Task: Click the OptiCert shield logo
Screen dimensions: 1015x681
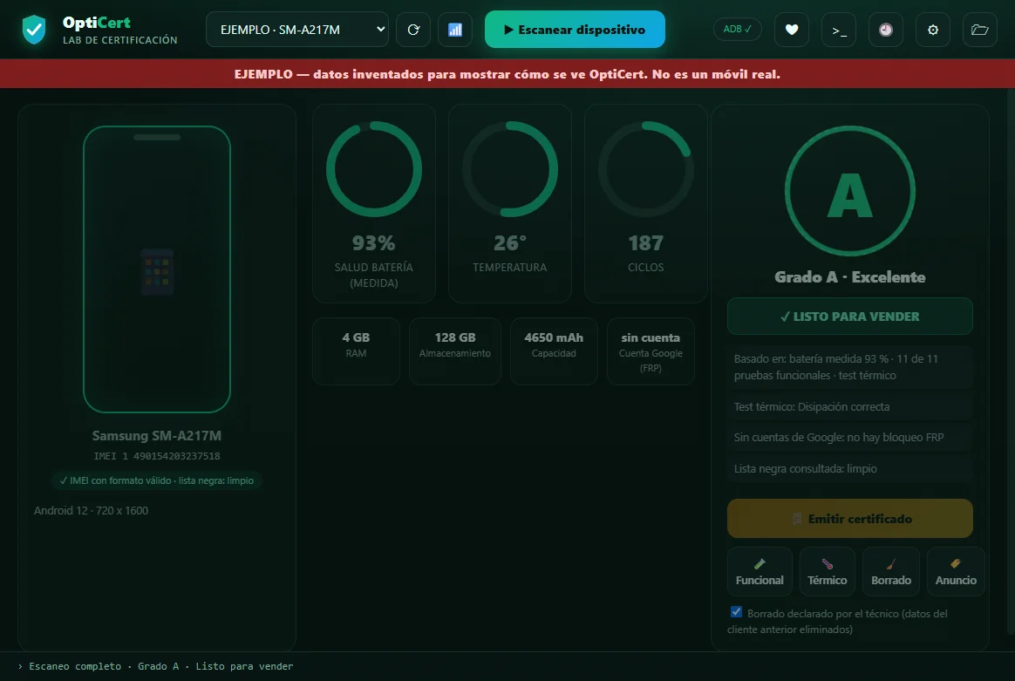Action: click(x=34, y=29)
